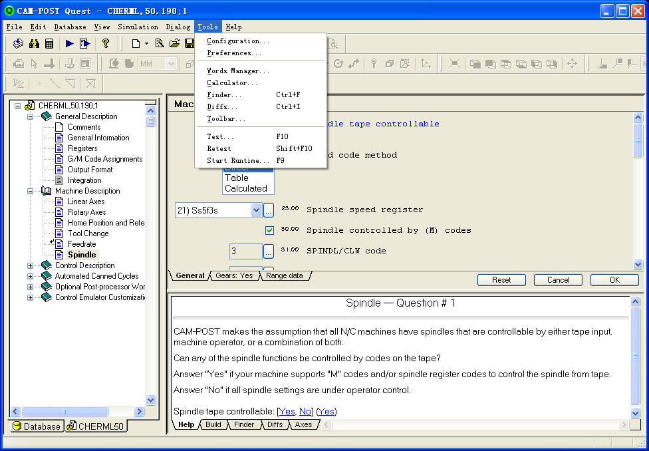Click the Cancel button

click(x=559, y=280)
